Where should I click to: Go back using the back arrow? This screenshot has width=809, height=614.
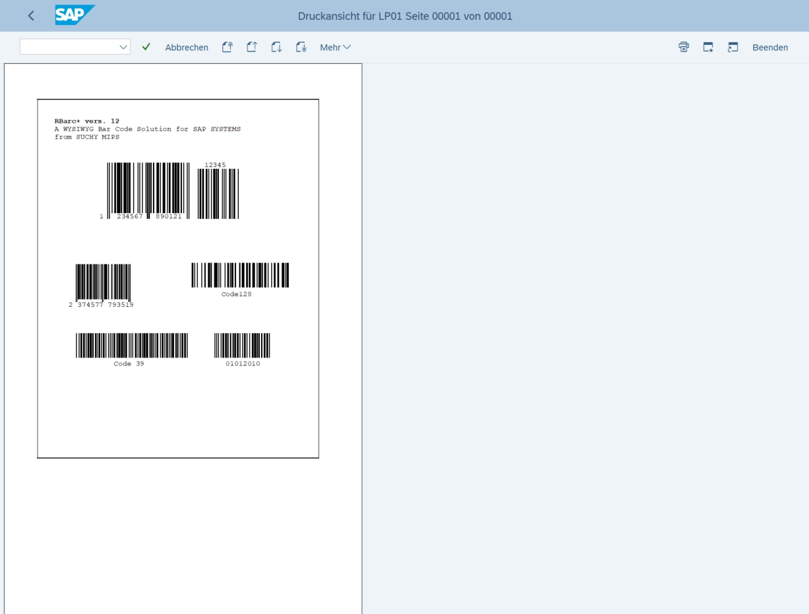click(x=31, y=16)
